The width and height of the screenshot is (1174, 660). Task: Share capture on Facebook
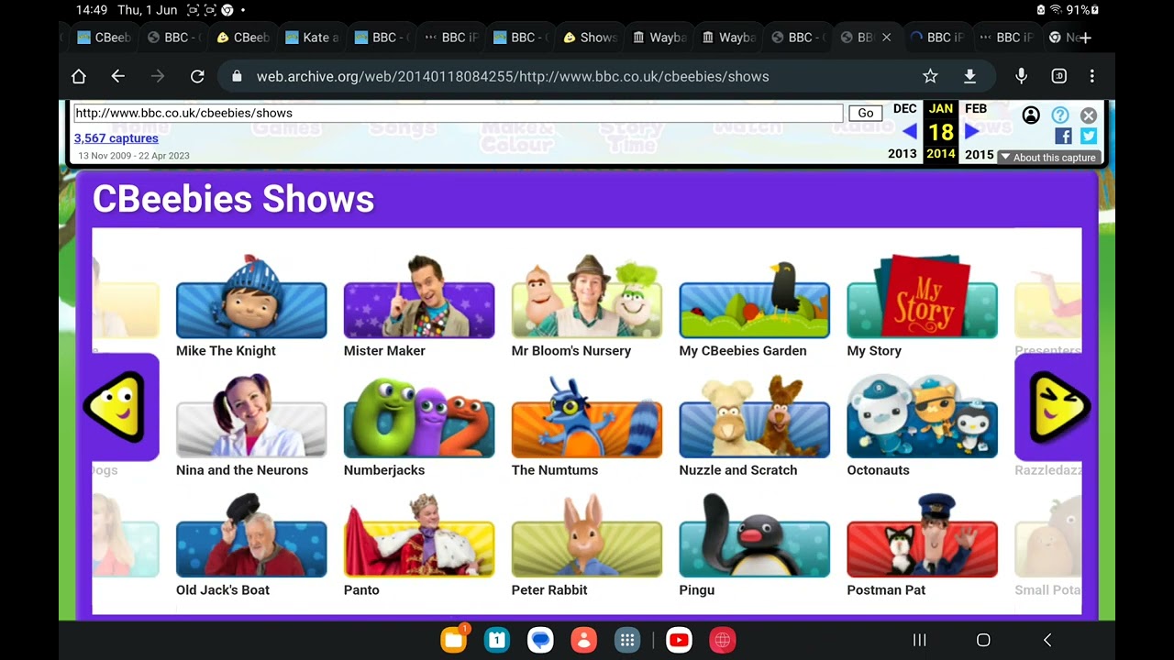(1063, 136)
